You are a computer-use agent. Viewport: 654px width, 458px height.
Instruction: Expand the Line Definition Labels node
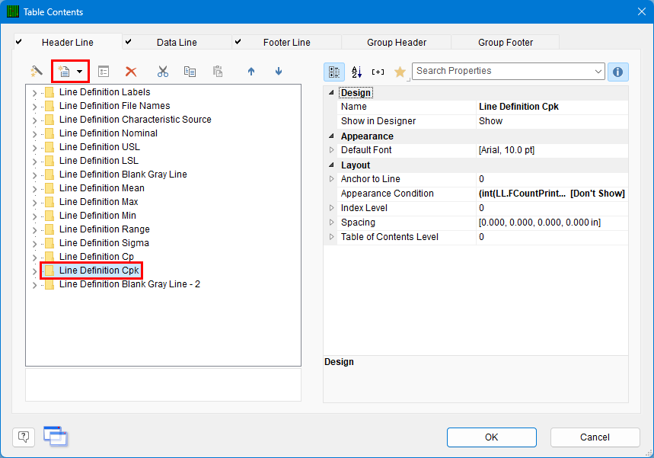tap(34, 93)
